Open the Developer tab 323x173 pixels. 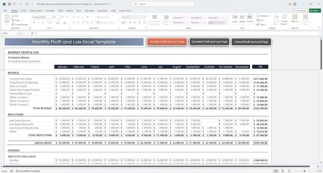pos(103,11)
